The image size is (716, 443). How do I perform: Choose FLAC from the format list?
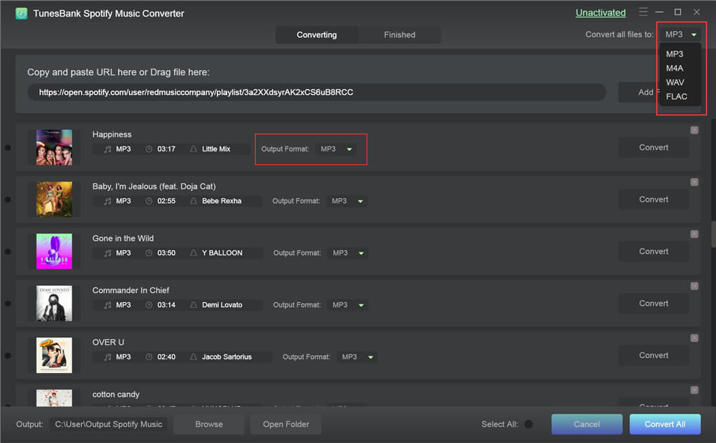coord(676,96)
